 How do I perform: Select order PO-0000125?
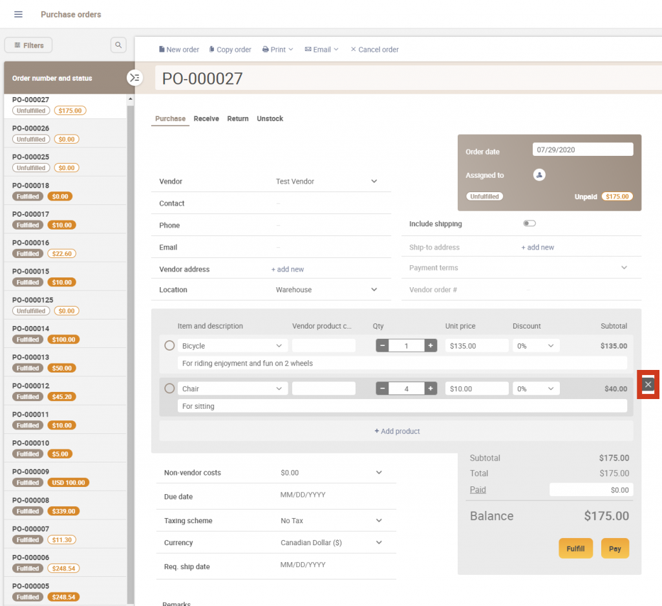(x=65, y=305)
